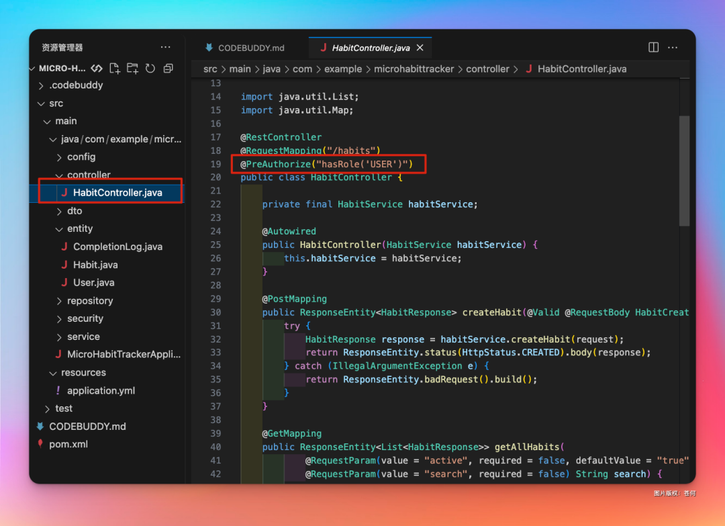Click the vertical editor scrollbar thumb
Image resolution: width=725 pixels, height=526 pixels.
684,171
